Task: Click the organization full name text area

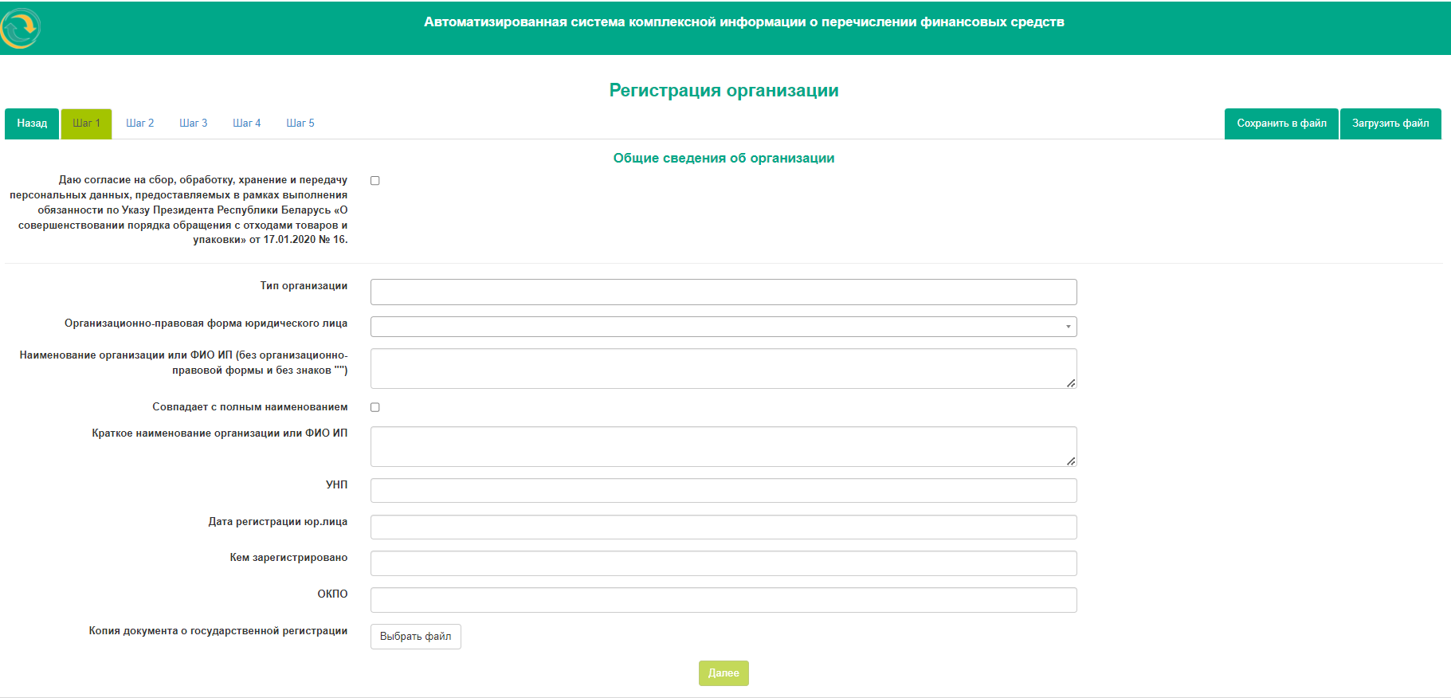Action: [x=724, y=368]
